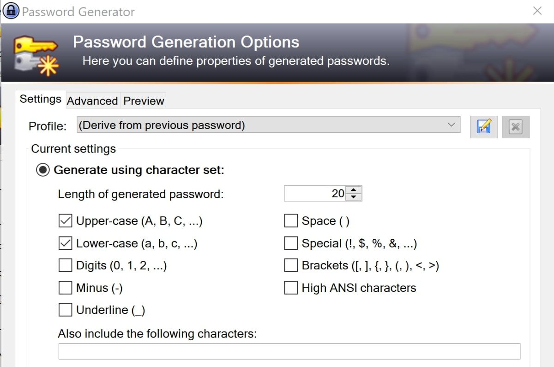Image resolution: width=554 pixels, height=367 pixels.
Task: Open the Profile dropdown
Action: [x=268, y=125]
